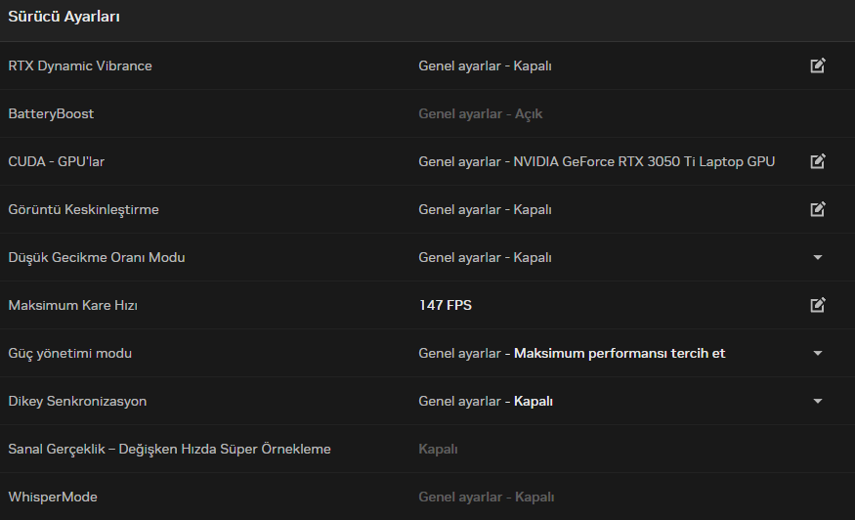Click the Düşük Gecikme Oranı Modu label
The image size is (855, 520).
(x=96, y=257)
